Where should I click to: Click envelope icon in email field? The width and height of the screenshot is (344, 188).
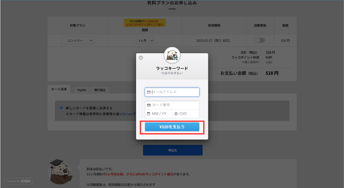coord(149,92)
